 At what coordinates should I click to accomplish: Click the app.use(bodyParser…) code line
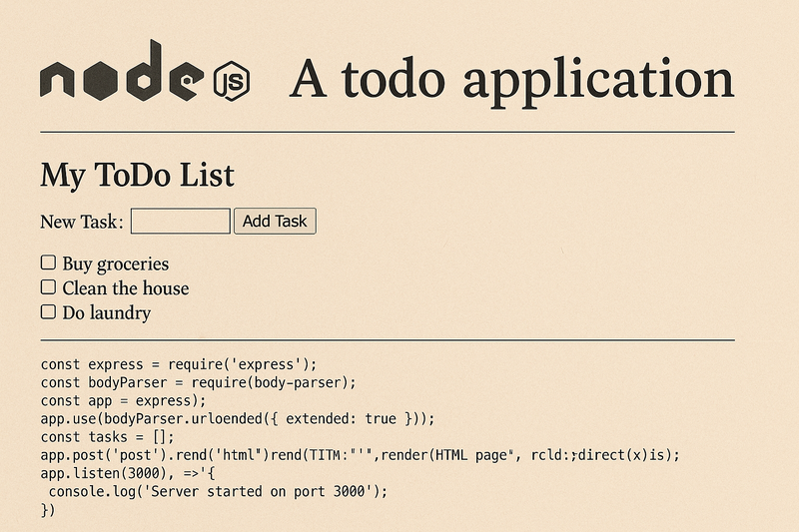click(238, 419)
